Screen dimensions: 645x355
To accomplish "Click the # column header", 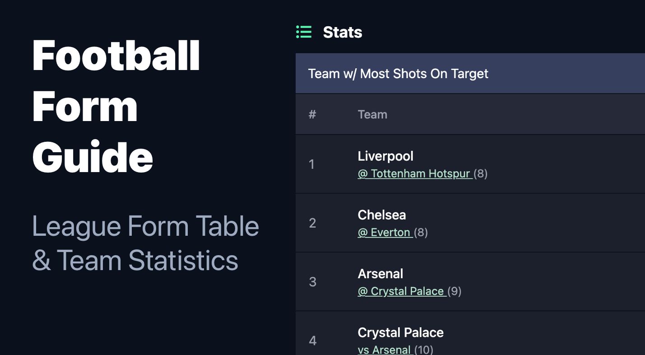I will [x=312, y=115].
